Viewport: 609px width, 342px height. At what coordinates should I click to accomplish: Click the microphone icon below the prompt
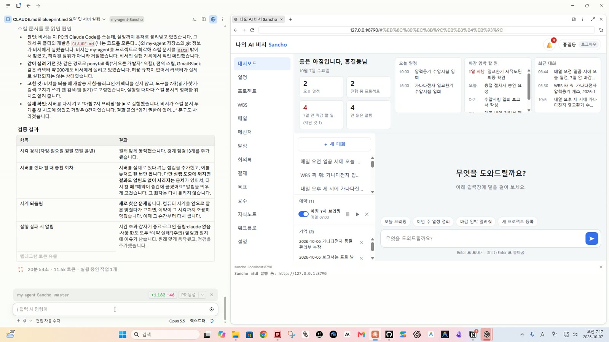25,321
